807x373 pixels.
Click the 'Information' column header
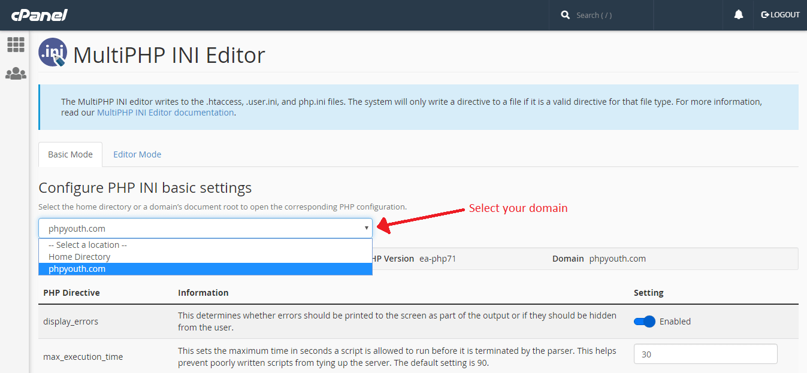tap(203, 293)
